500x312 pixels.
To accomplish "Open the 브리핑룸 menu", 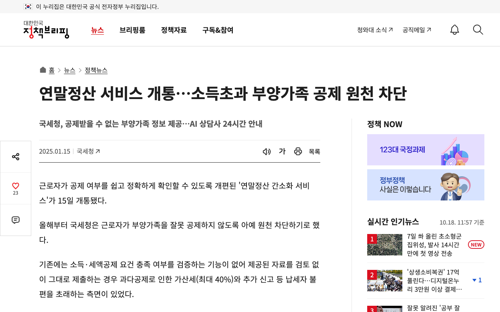I will (132, 30).
